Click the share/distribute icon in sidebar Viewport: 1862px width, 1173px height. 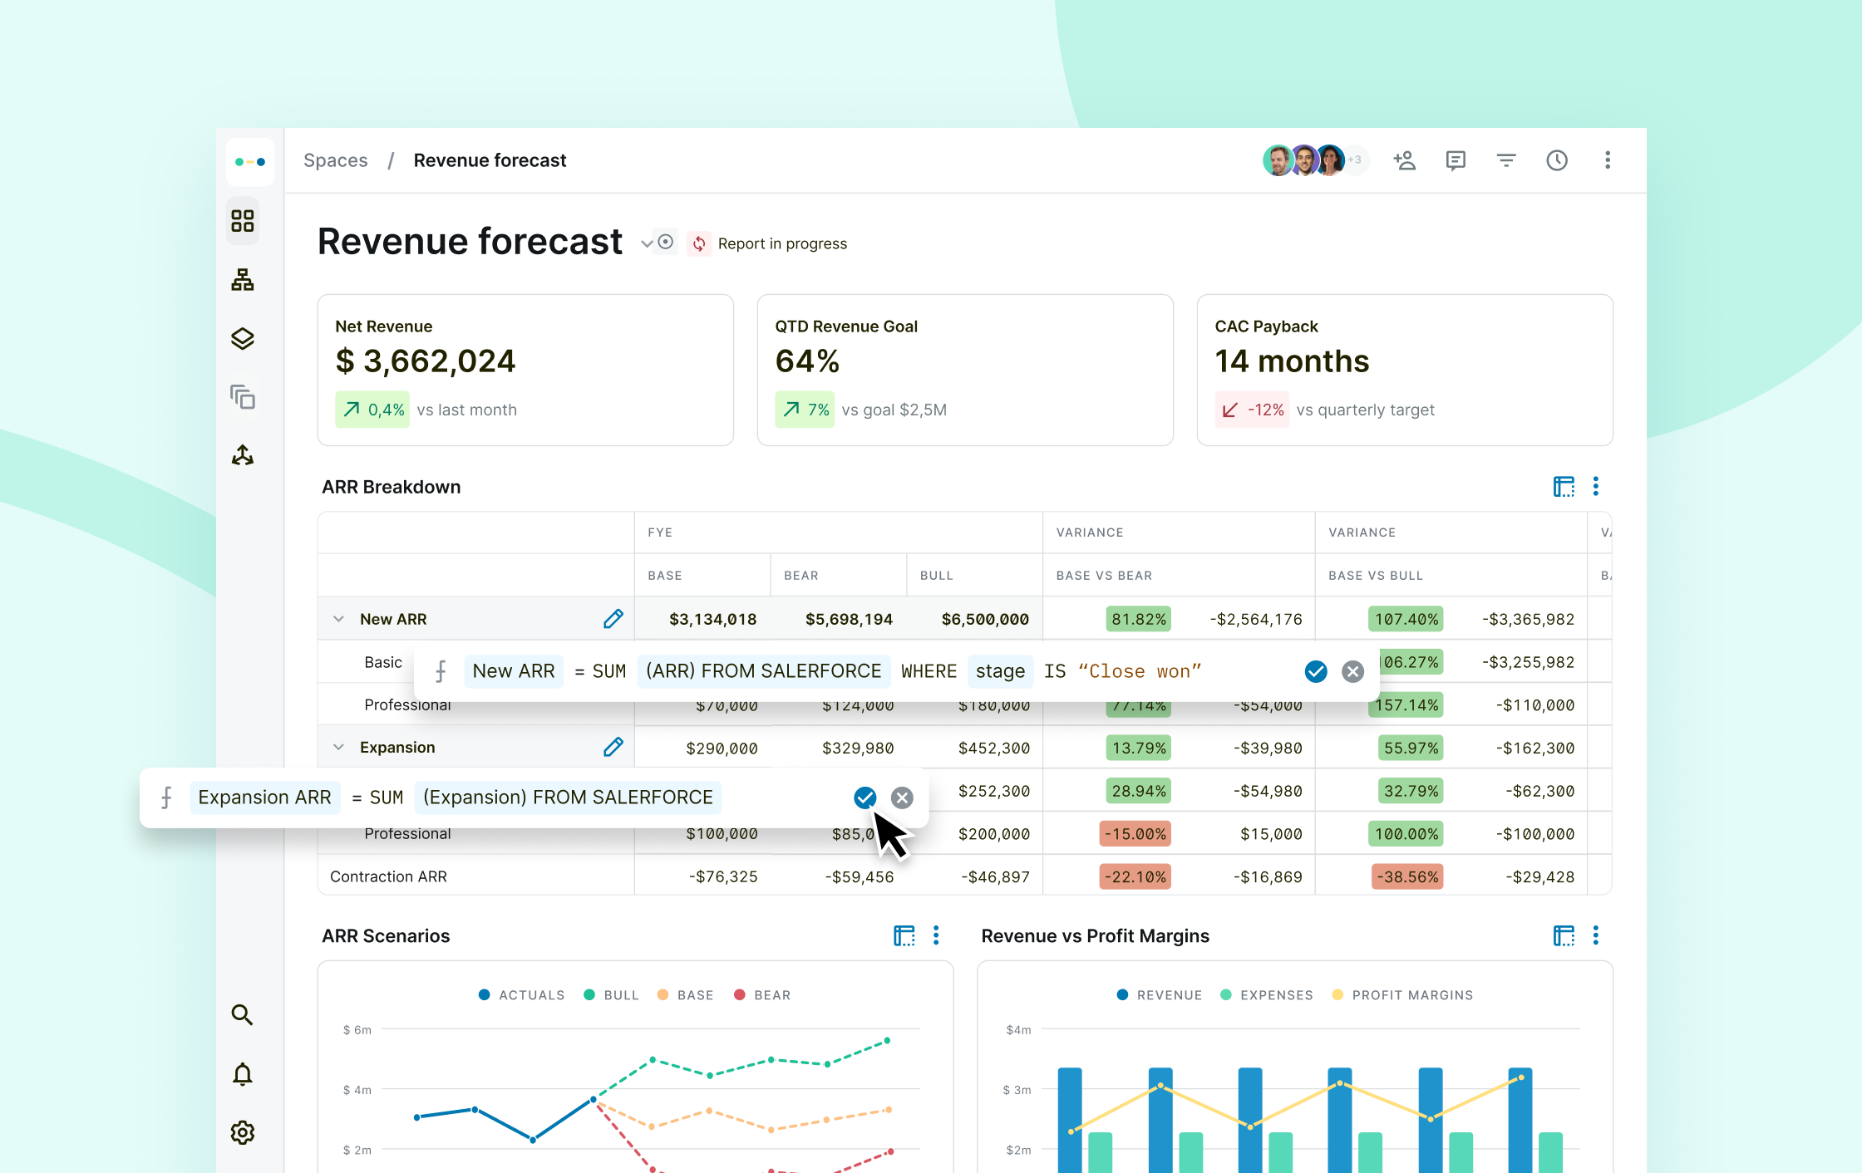coord(242,454)
